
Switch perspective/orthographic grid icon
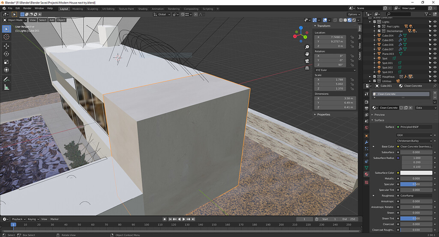click(x=307, y=68)
